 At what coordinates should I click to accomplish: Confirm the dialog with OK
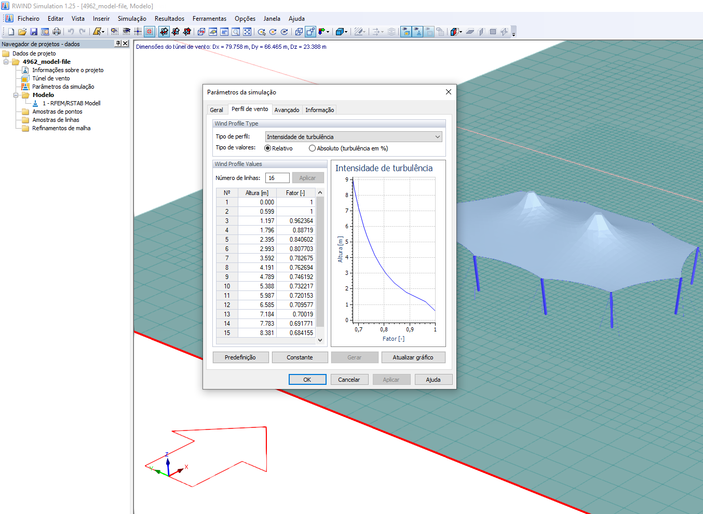coord(307,380)
